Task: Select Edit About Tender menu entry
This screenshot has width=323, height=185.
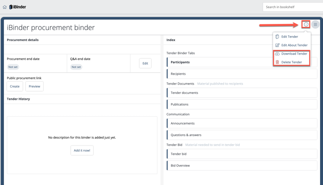Action: tap(294, 45)
